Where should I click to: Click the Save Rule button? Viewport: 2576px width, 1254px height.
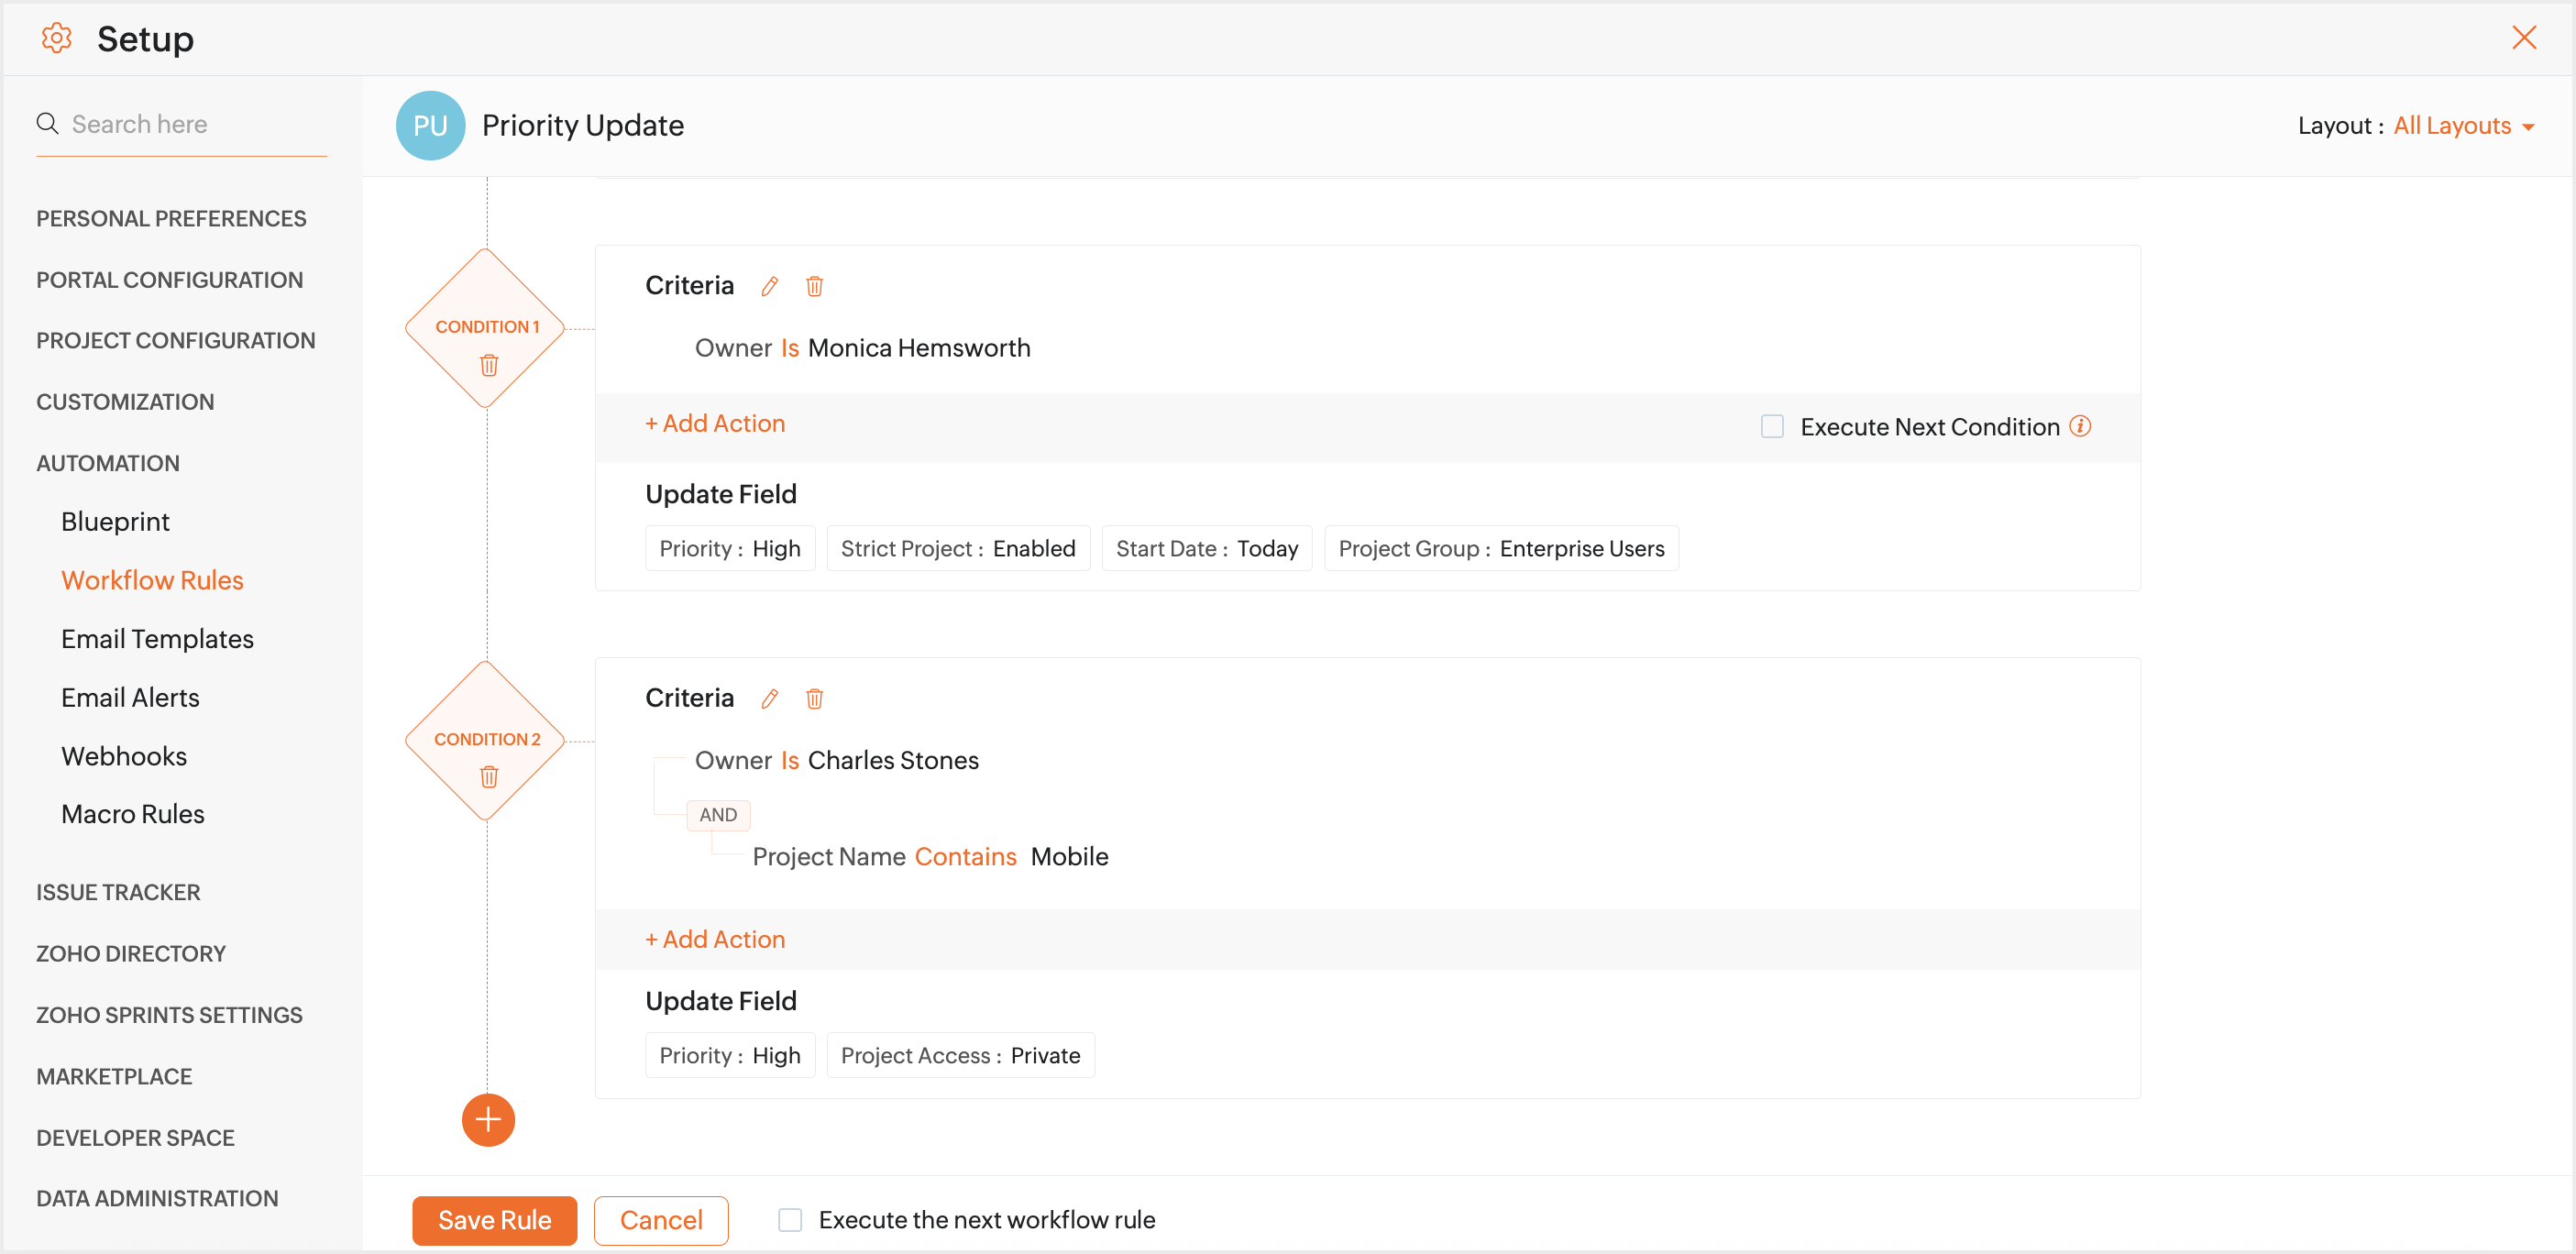494,1220
